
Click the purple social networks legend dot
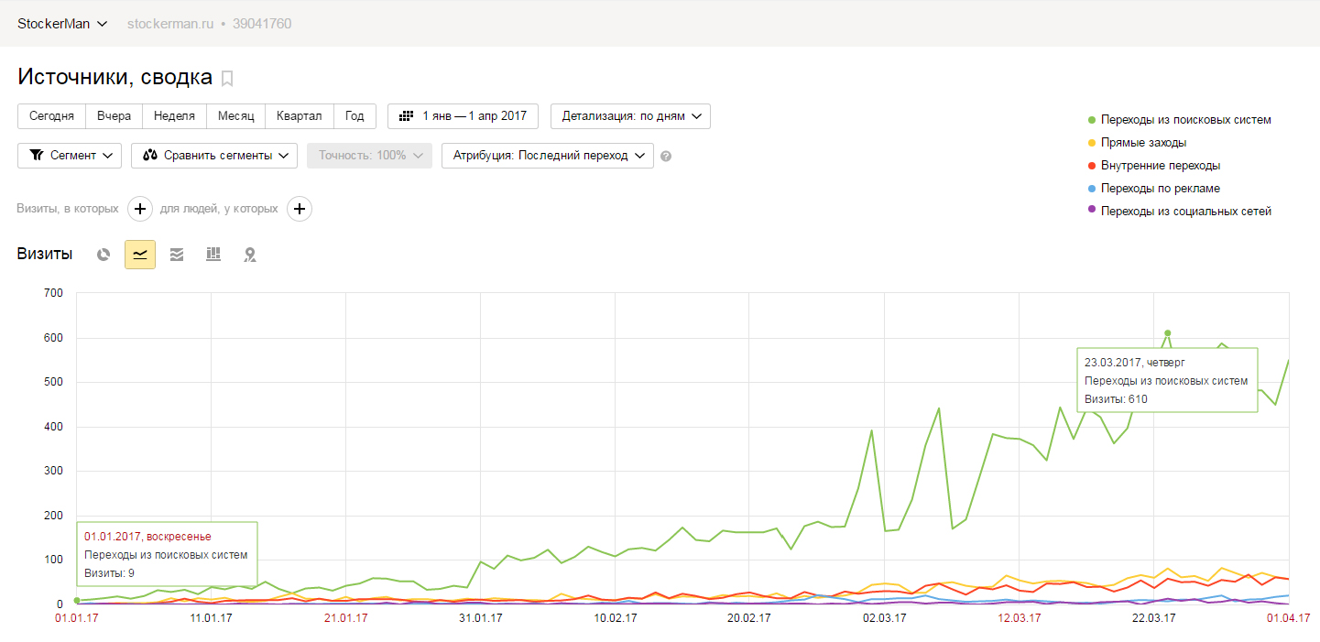coord(1091,212)
